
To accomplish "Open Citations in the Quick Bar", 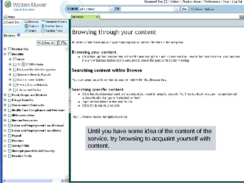I will 32,26.
